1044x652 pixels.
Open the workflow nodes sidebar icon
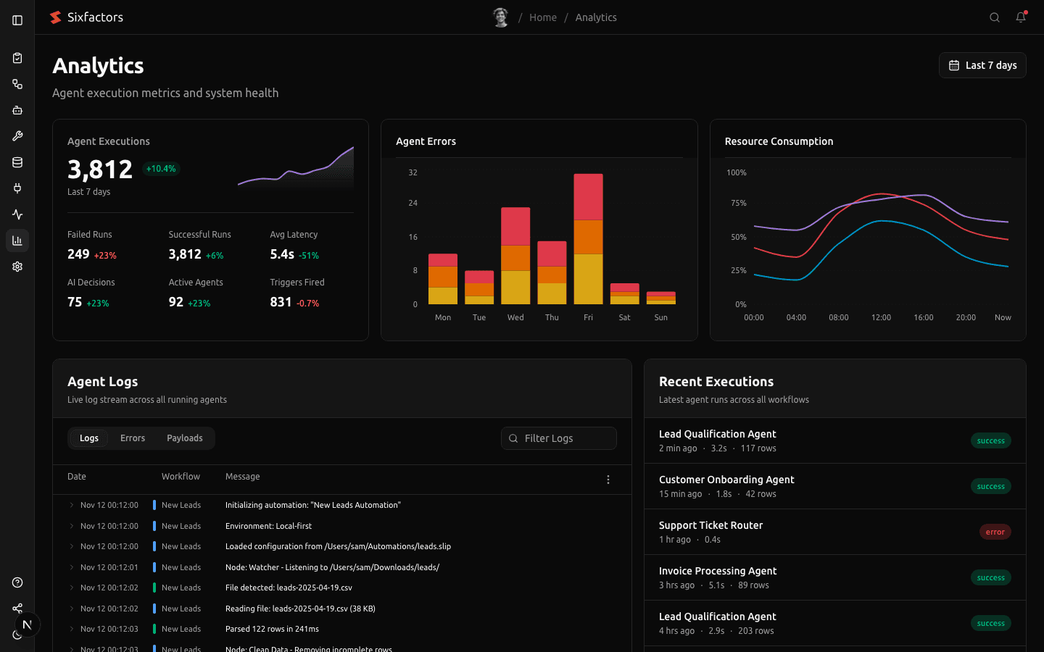[x=17, y=84]
